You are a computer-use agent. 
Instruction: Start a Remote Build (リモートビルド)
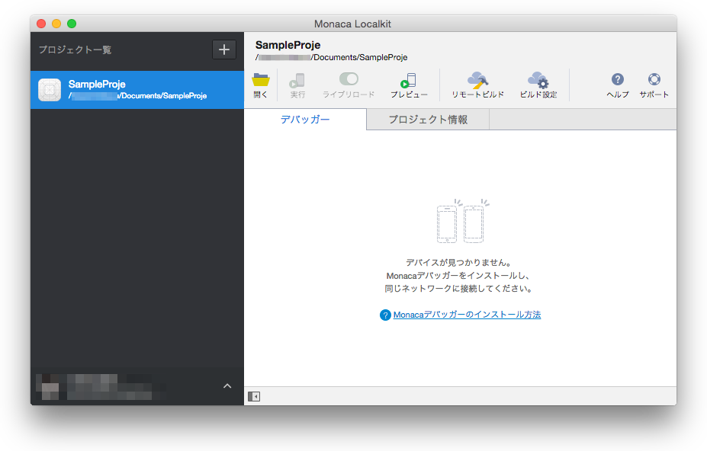click(x=477, y=81)
